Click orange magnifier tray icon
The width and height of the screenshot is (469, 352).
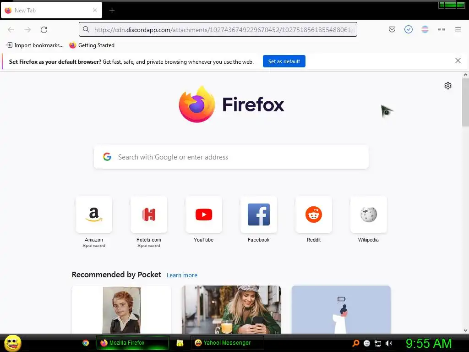[x=355, y=343]
